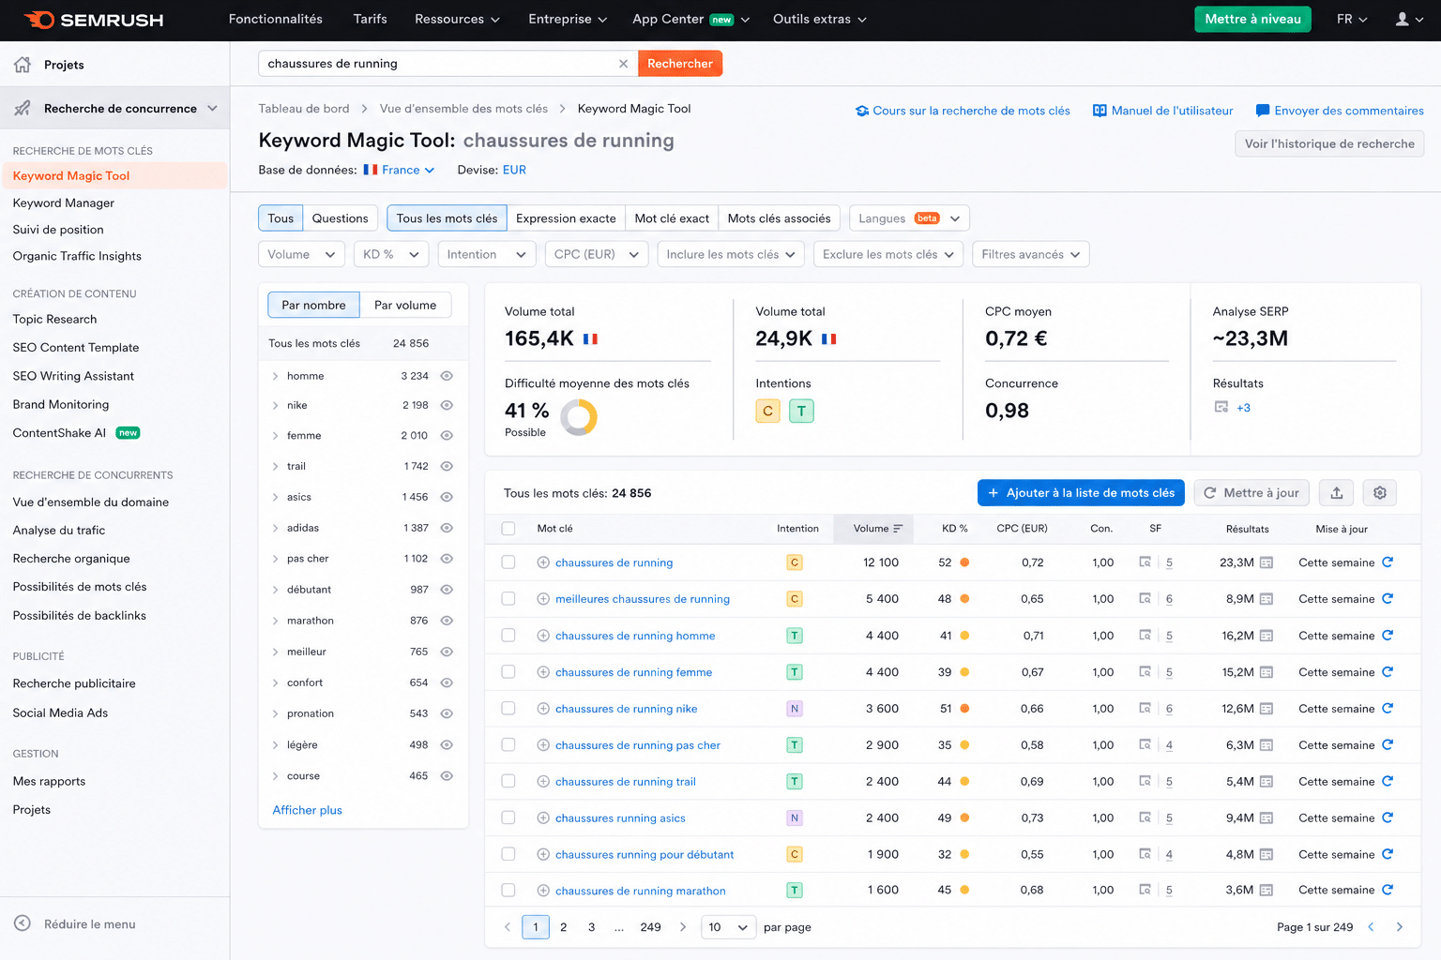1441x960 pixels.
Task: Refresh the meilleures chaussures de running row
Action: 1388,599
